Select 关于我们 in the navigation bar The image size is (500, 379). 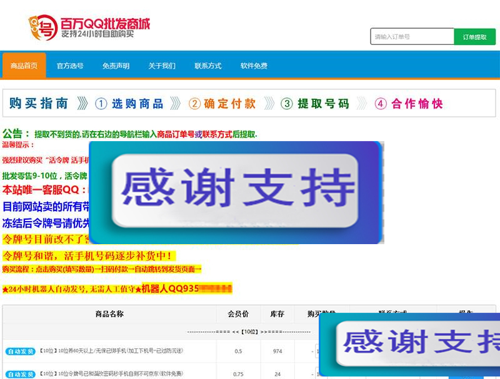click(162, 66)
